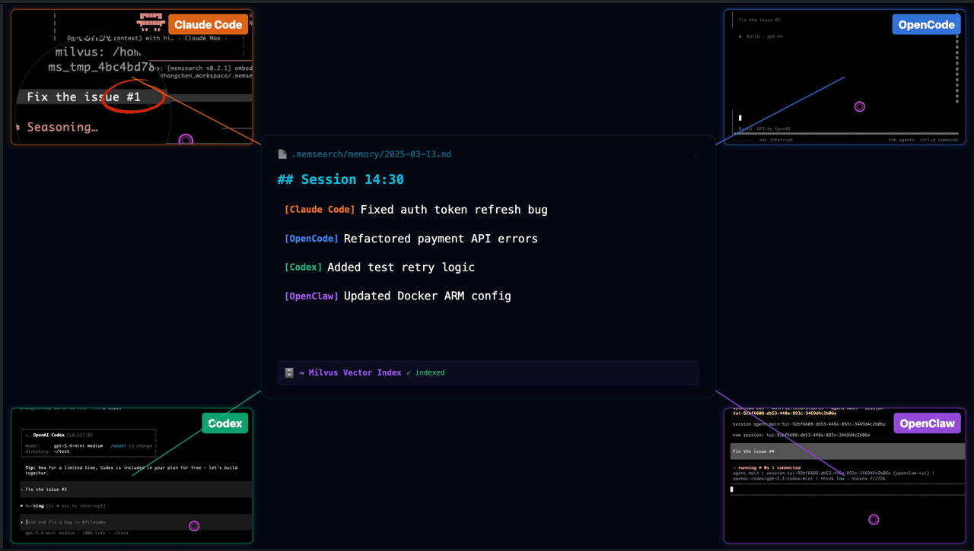Select the purple OpenClaw label badge
Viewport: 974px width, 551px height.
pos(927,423)
